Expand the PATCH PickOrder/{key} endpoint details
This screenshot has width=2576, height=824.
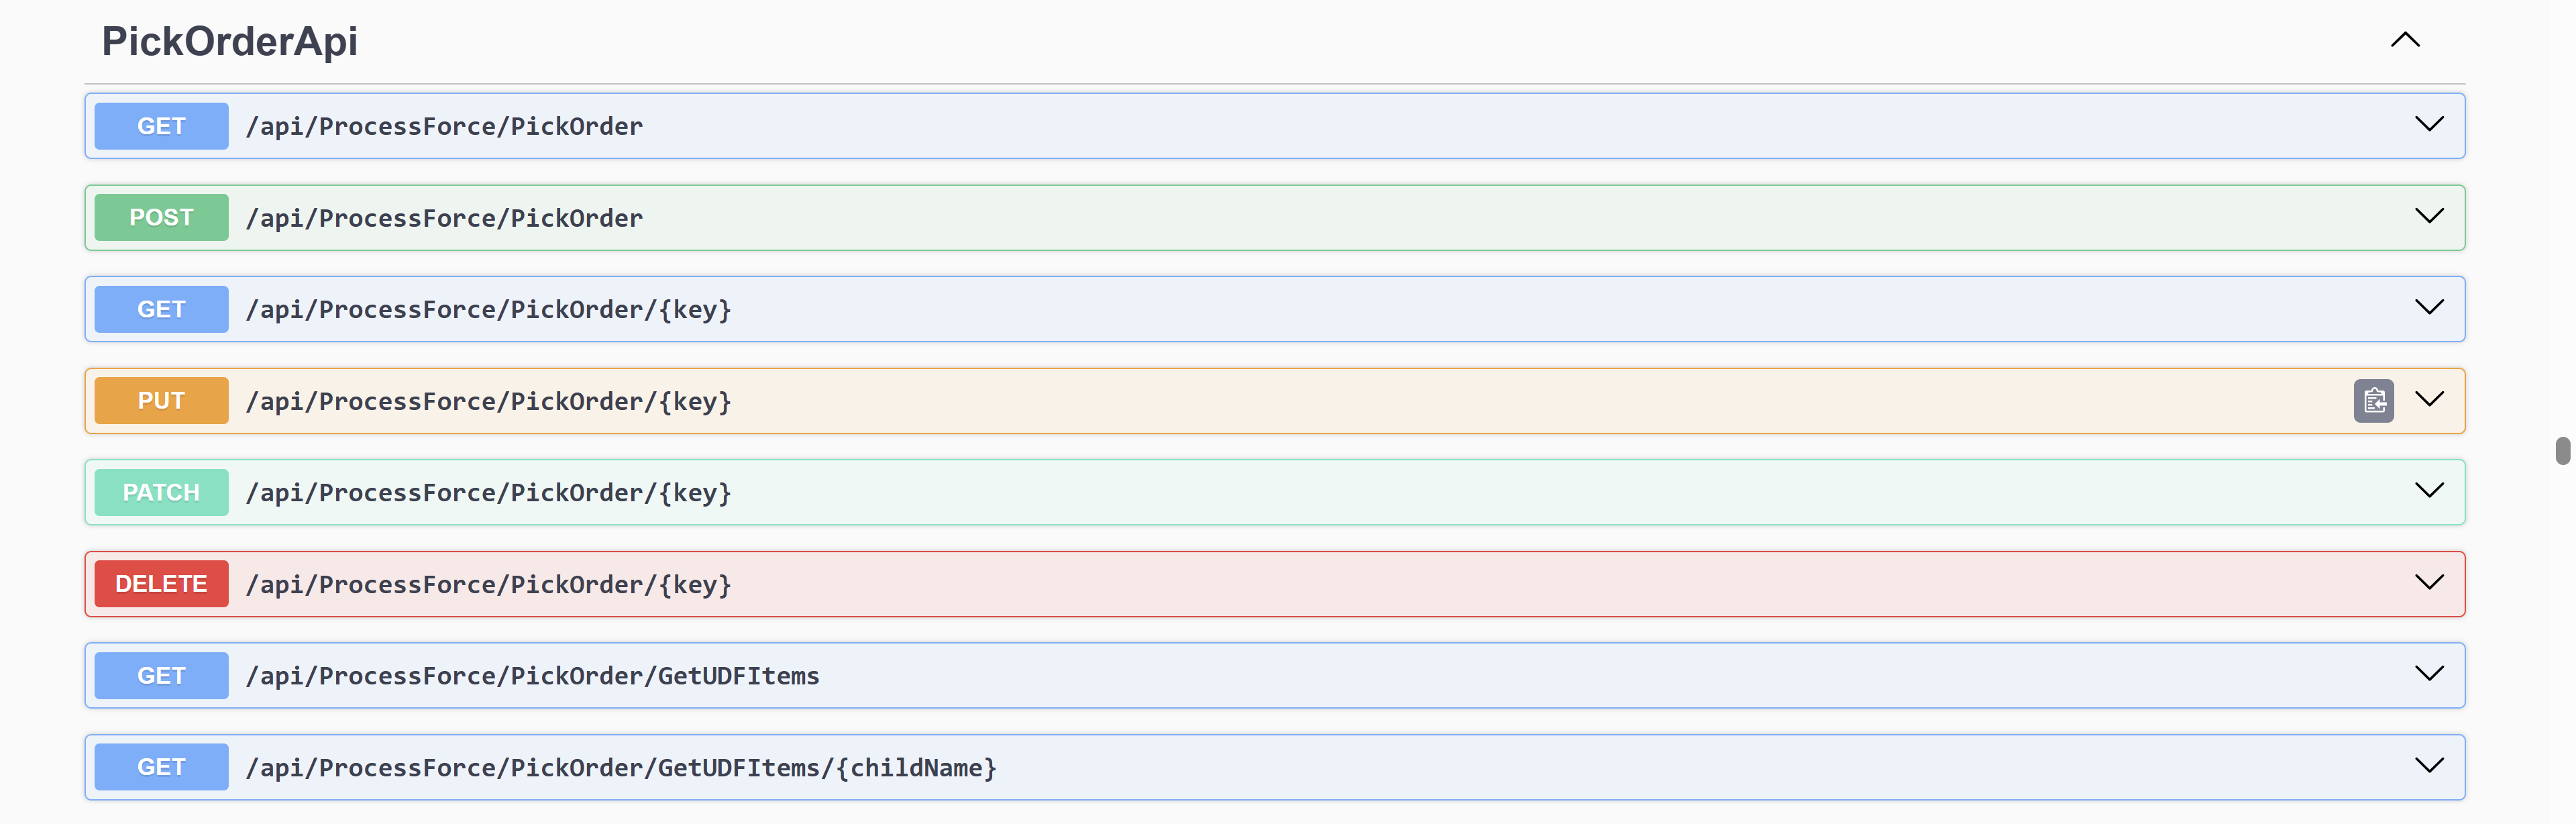point(2430,490)
